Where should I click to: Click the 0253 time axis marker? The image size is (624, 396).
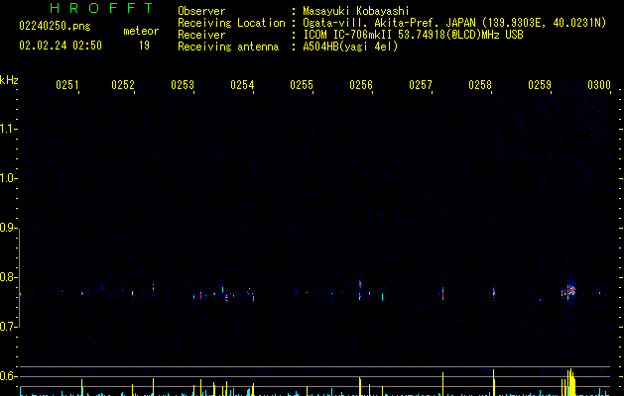click(183, 85)
